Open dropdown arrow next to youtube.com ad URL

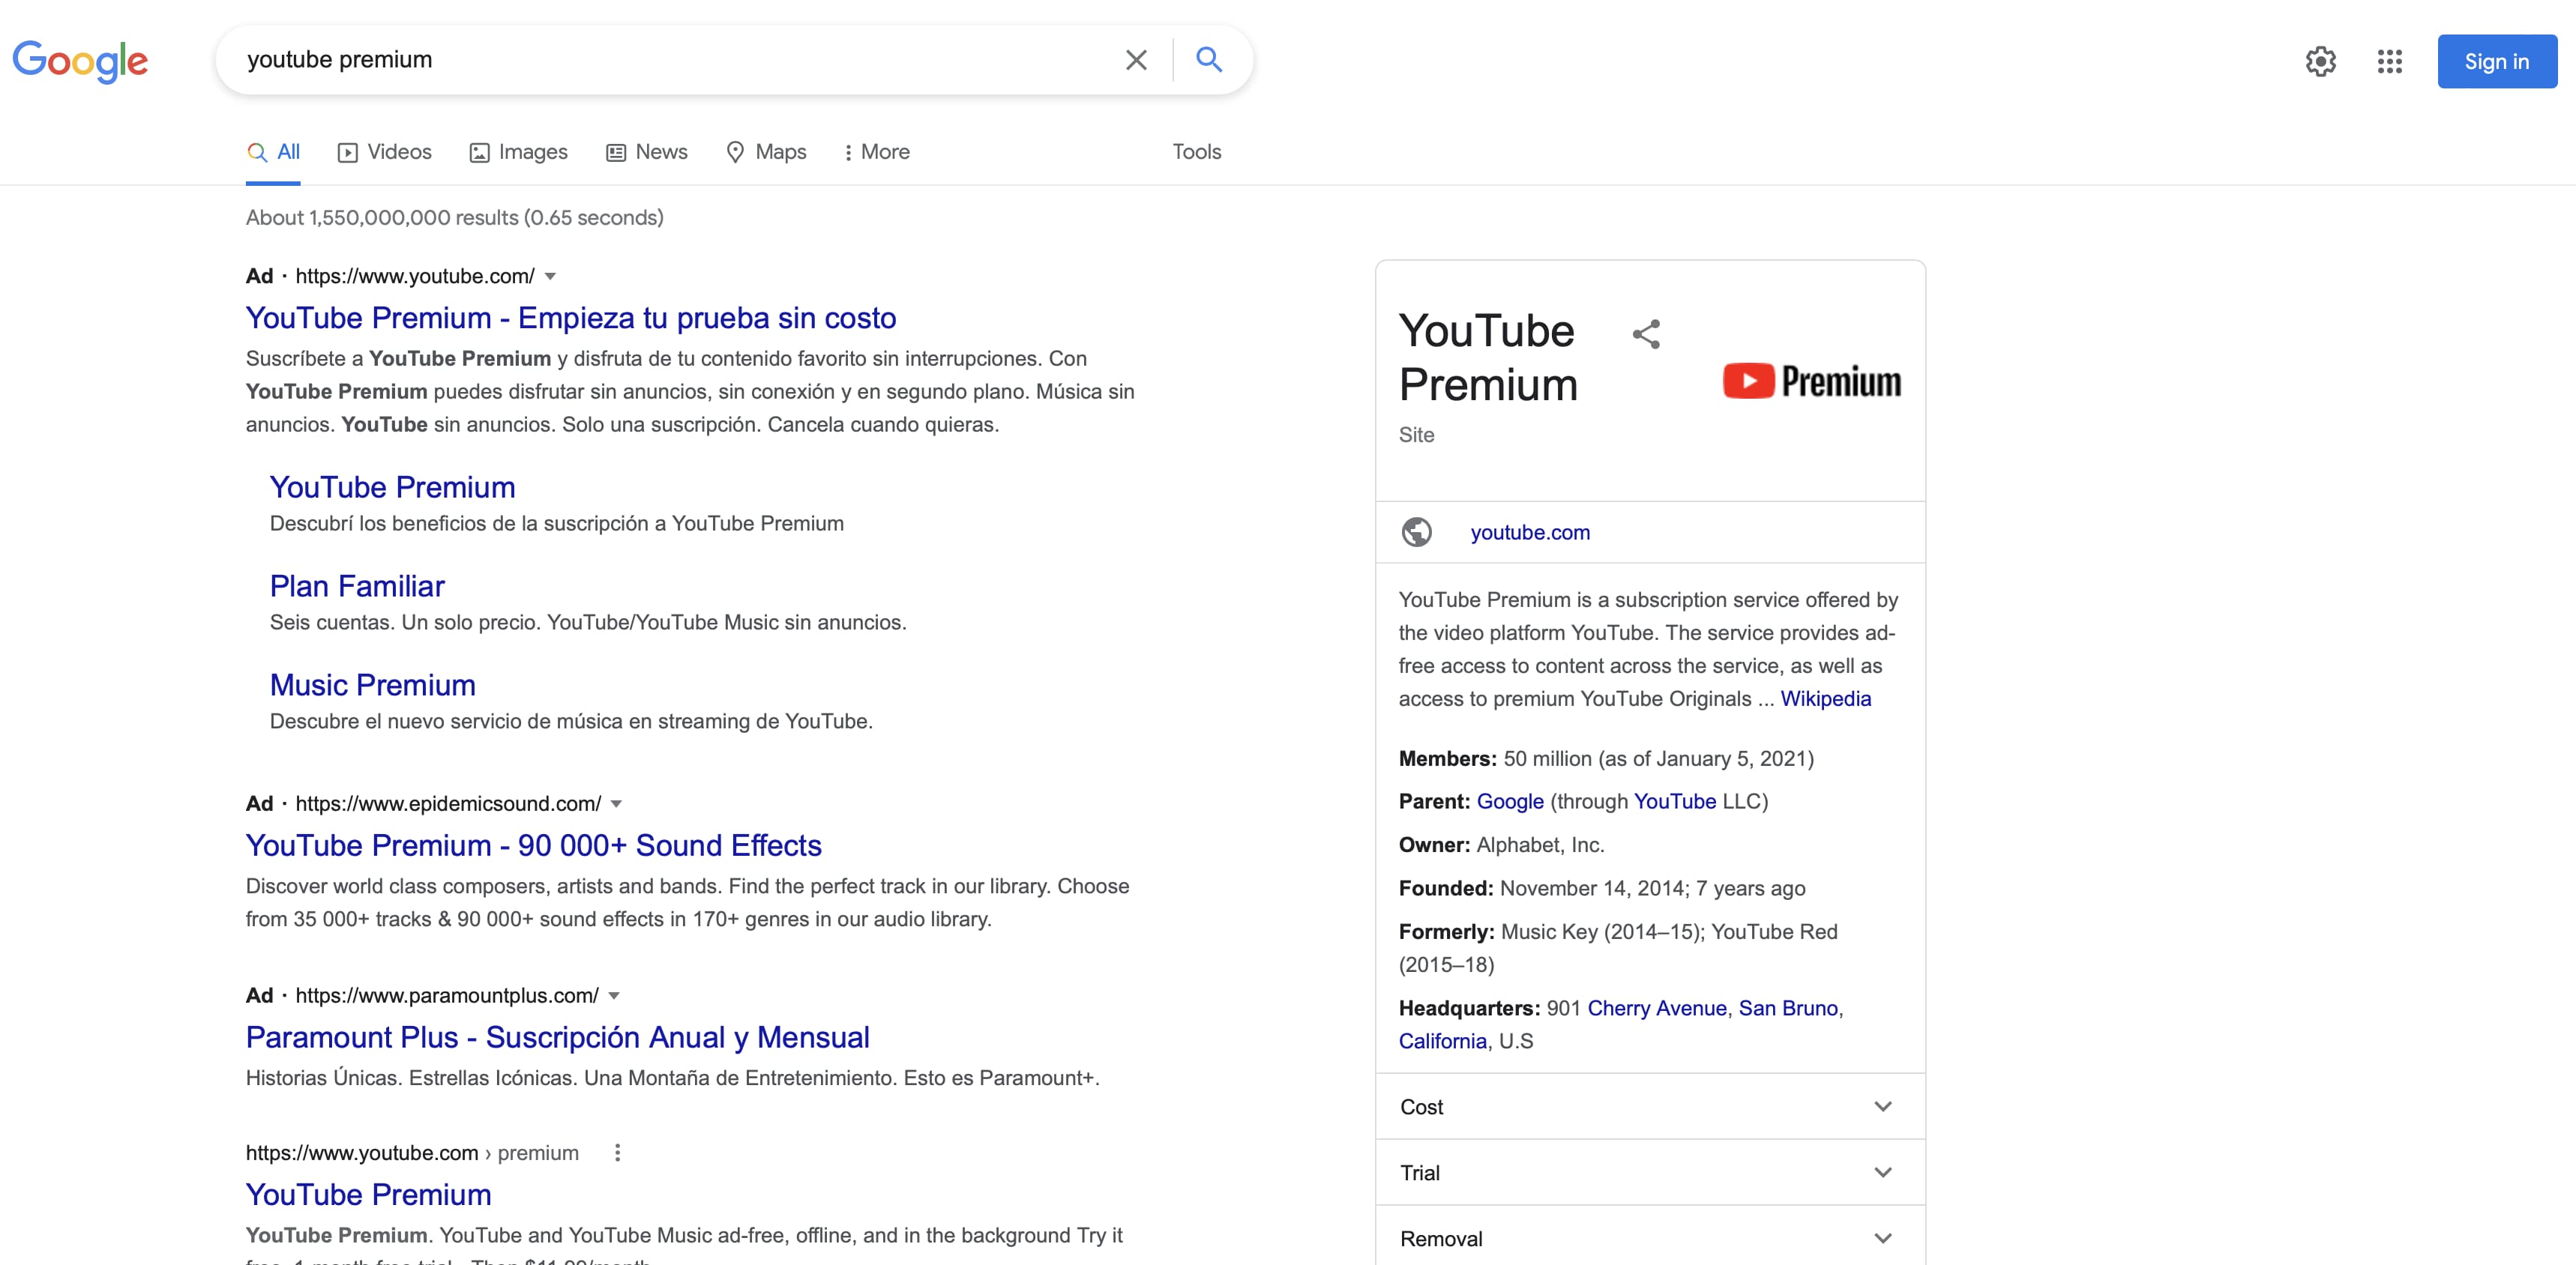[550, 277]
